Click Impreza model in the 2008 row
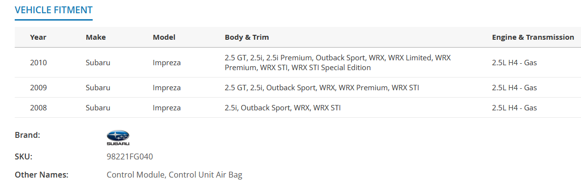 (x=167, y=108)
